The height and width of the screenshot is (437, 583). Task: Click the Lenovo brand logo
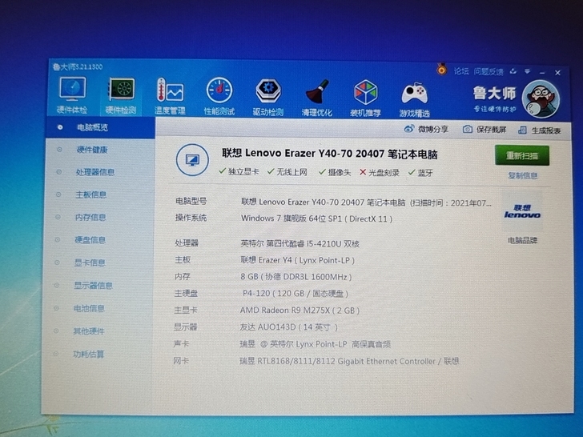(x=522, y=211)
